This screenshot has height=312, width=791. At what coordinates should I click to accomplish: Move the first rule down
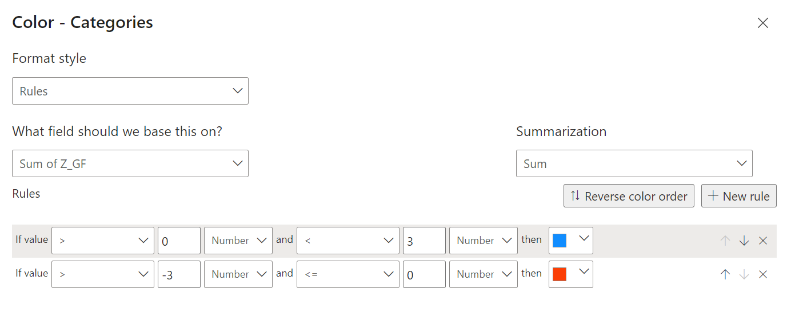744,241
